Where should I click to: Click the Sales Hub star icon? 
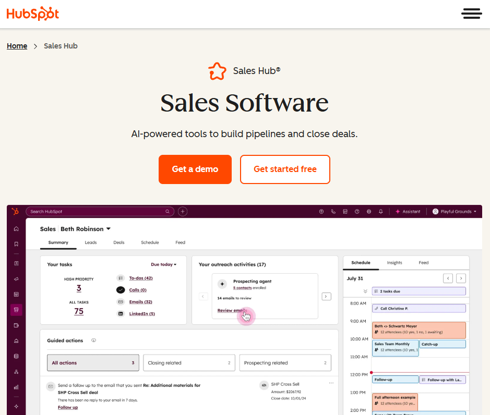(217, 71)
